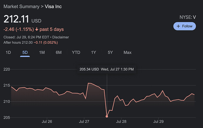This screenshot has height=128, width=203.
Task: Click the 212.11 USD price value
Action: [x=16, y=19]
